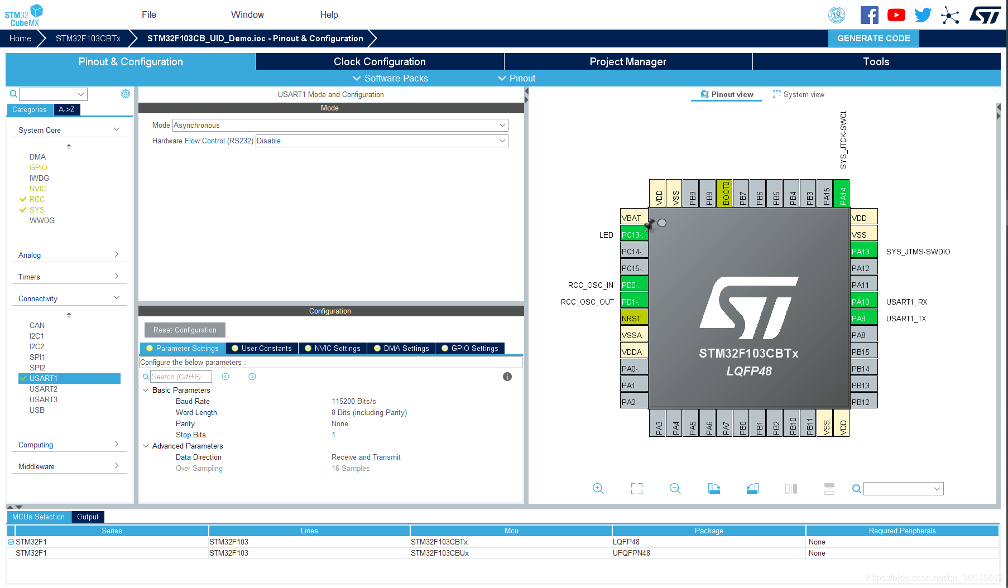Select the GPIO item in System Core

[38, 167]
